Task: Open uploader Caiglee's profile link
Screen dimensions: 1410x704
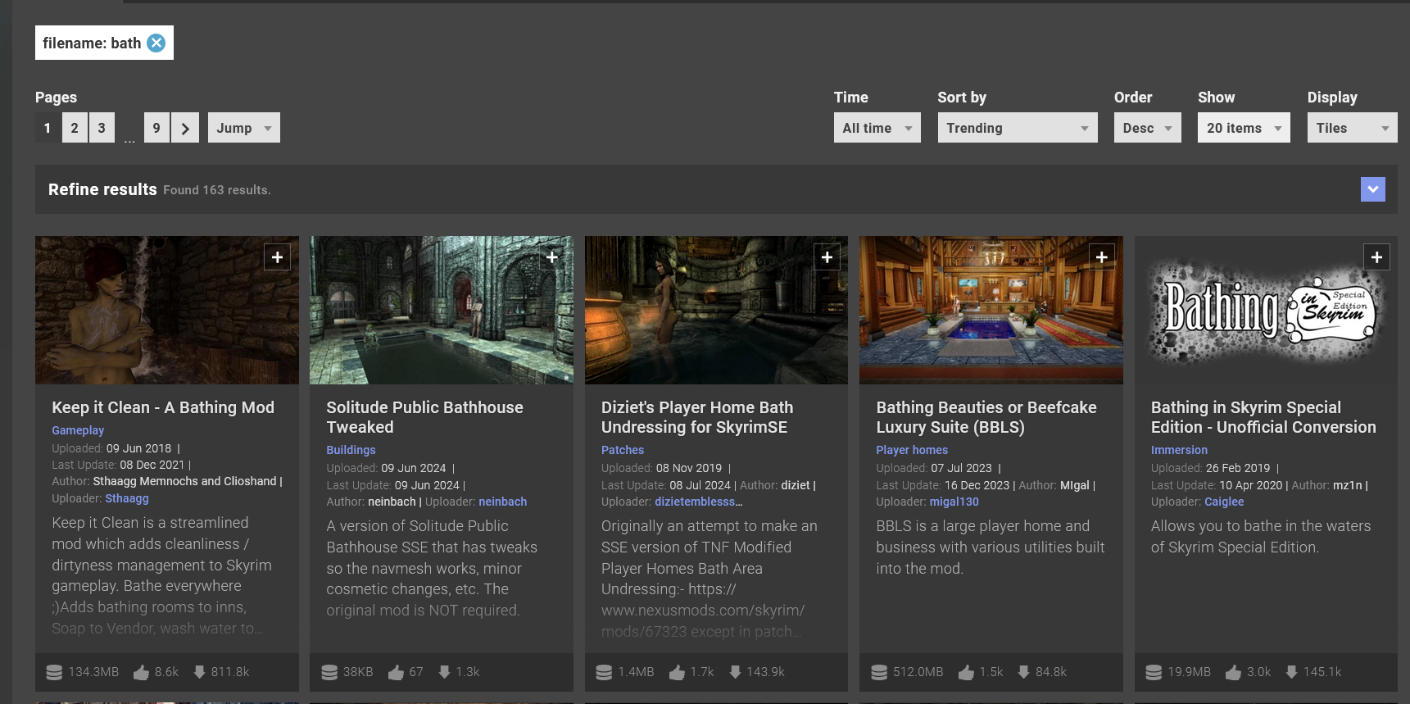Action: (x=1224, y=502)
